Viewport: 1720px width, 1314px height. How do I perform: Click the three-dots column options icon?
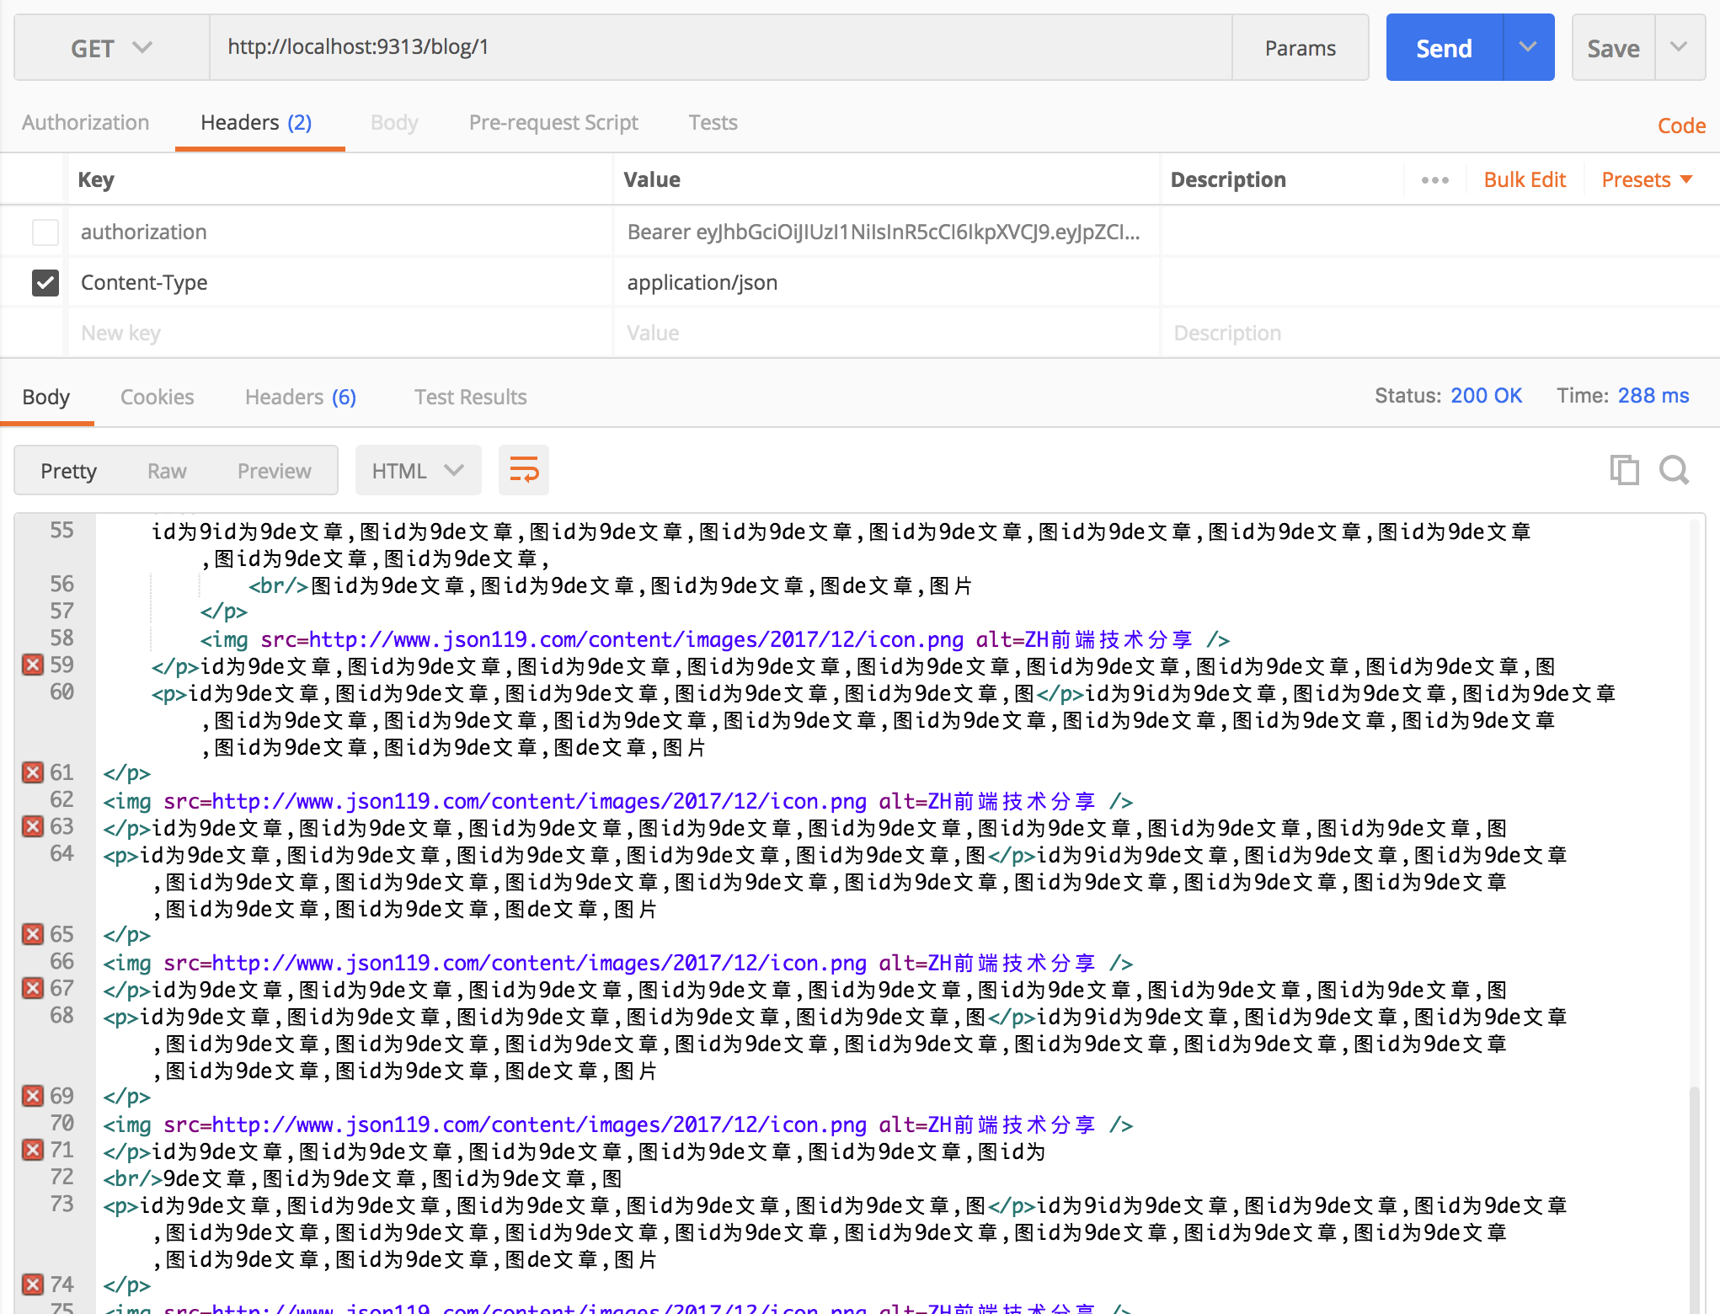(1434, 180)
